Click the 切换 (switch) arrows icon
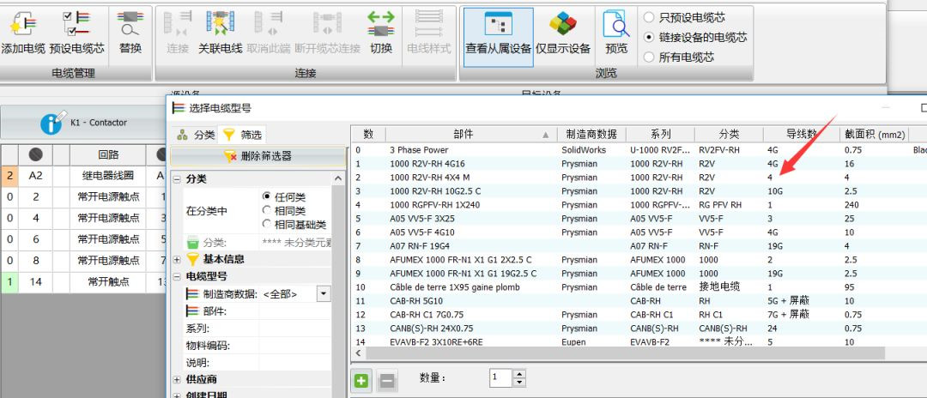Screen dimensions: 927x398 point(380,26)
